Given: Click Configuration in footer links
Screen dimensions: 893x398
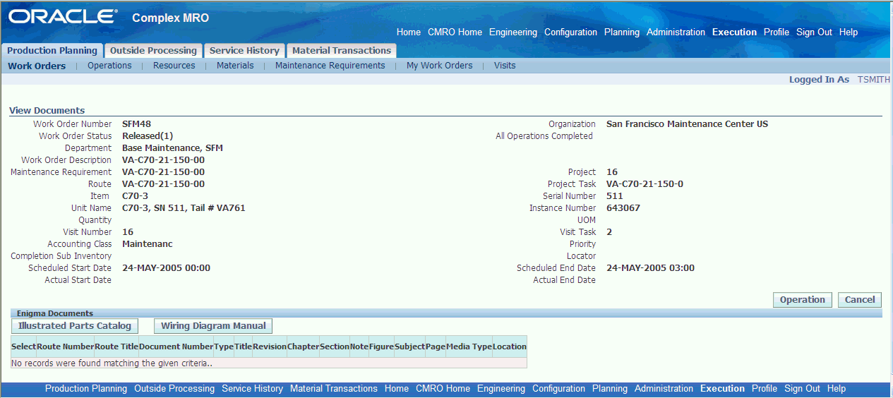Looking at the screenshot, I should click(x=558, y=389).
